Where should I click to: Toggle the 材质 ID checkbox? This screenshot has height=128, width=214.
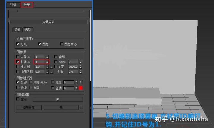coord(18,62)
